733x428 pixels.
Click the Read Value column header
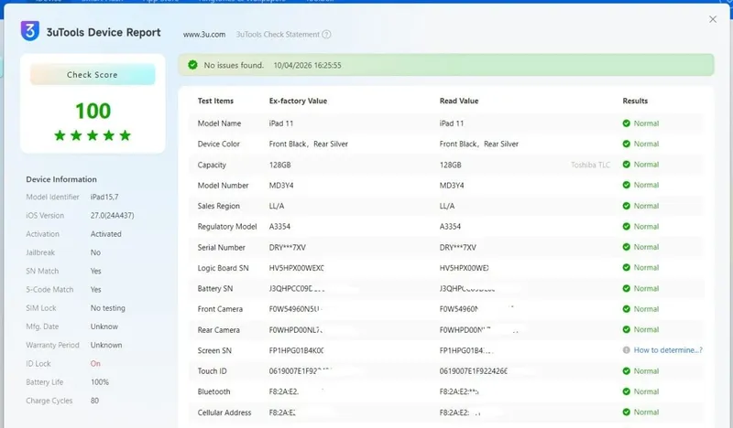[459, 101]
